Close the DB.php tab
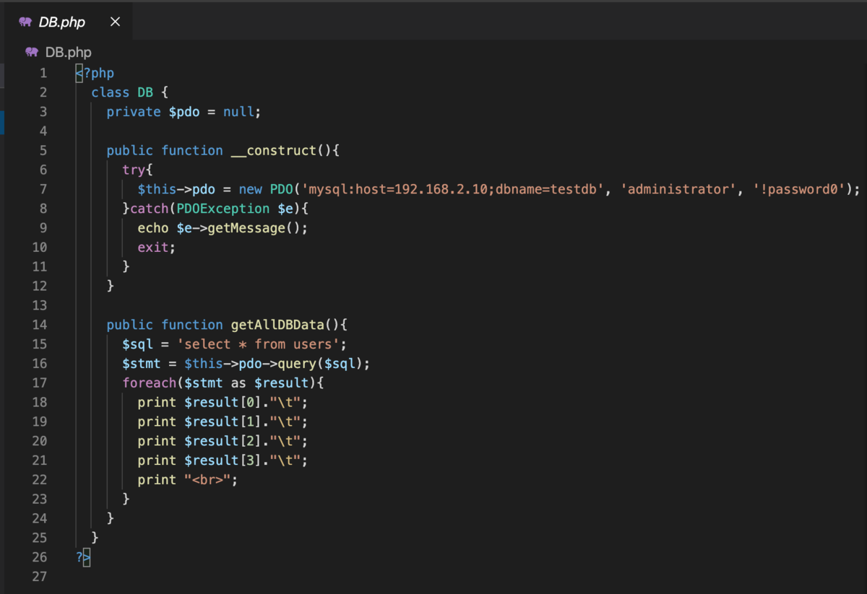This screenshot has width=867, height=594. 115,22
